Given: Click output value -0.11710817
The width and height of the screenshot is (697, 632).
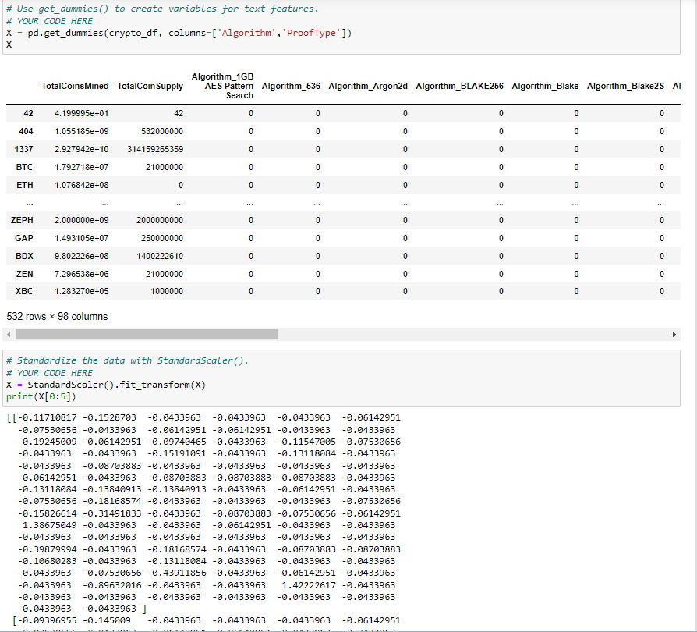Looking at the screenshot, I should pyautogui.click(x=47, y=417).
